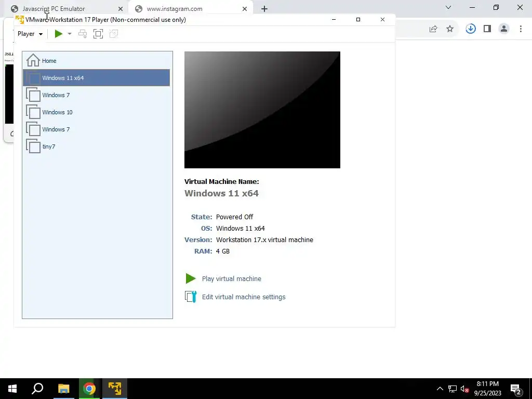532x399 pixels.
Task: Select Windows 11 x64 in the library
Action: coord(96,78)
